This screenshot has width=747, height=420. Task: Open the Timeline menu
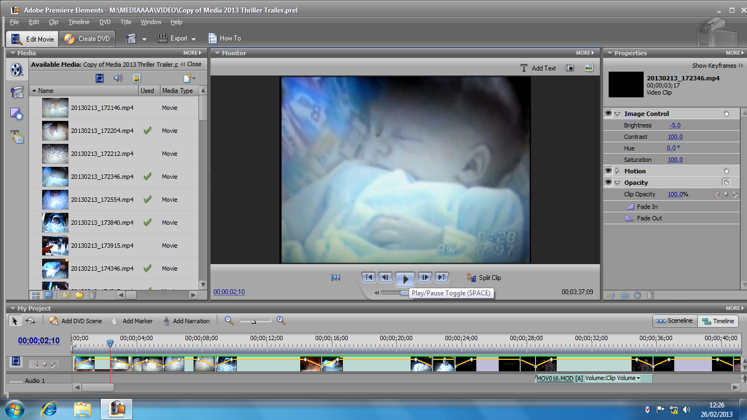(79, 22)
